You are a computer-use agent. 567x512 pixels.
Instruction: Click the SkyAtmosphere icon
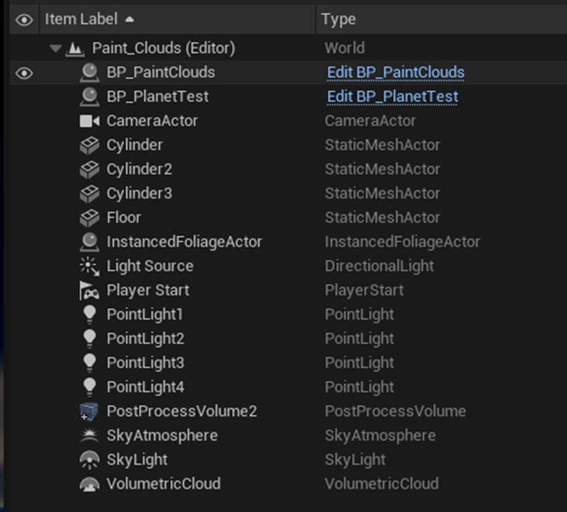[x=89, y=435]
